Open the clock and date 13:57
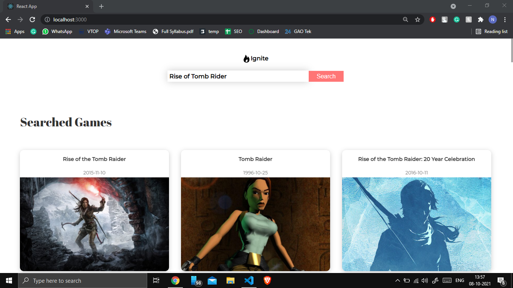This screenshot has height=288, width=513. [x=480, y=280]
